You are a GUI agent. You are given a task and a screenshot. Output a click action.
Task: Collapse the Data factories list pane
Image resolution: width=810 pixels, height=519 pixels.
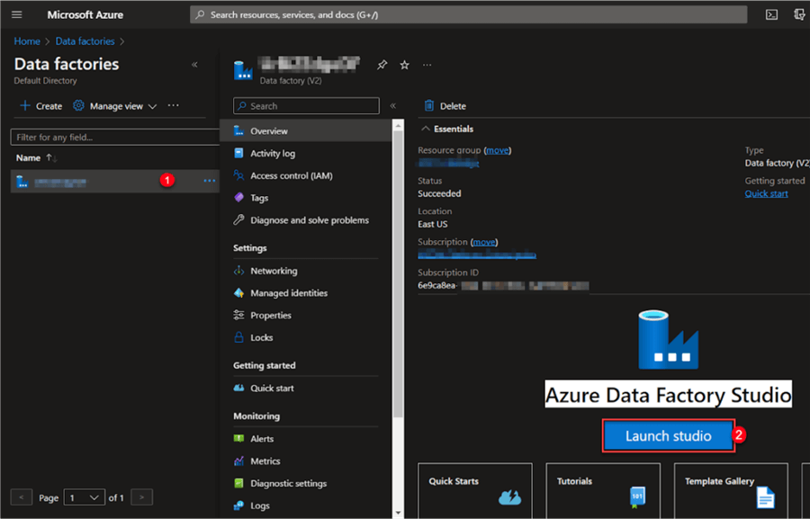point(194,65)
